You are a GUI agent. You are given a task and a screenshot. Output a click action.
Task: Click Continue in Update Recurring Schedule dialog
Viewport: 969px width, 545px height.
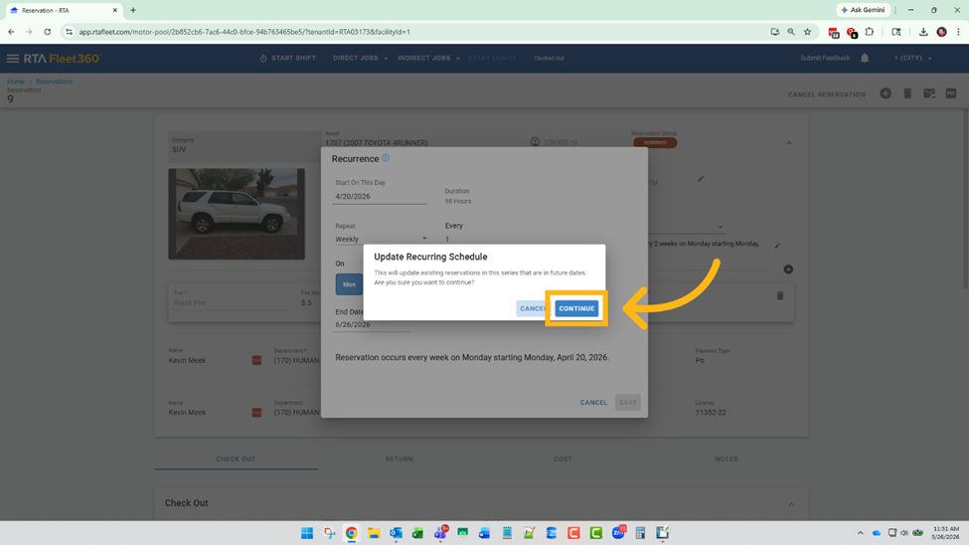click(576, 308)
